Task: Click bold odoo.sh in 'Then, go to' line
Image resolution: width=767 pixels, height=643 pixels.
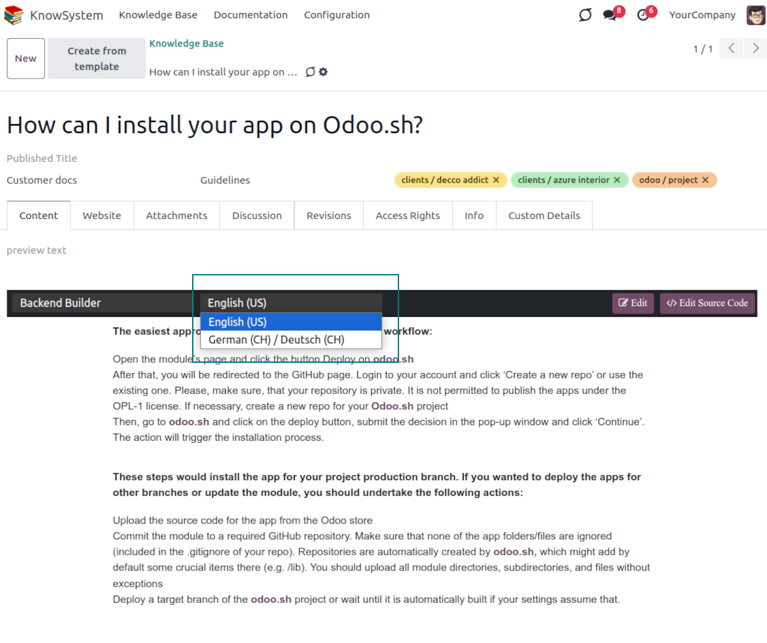Action: pos(189,422)
